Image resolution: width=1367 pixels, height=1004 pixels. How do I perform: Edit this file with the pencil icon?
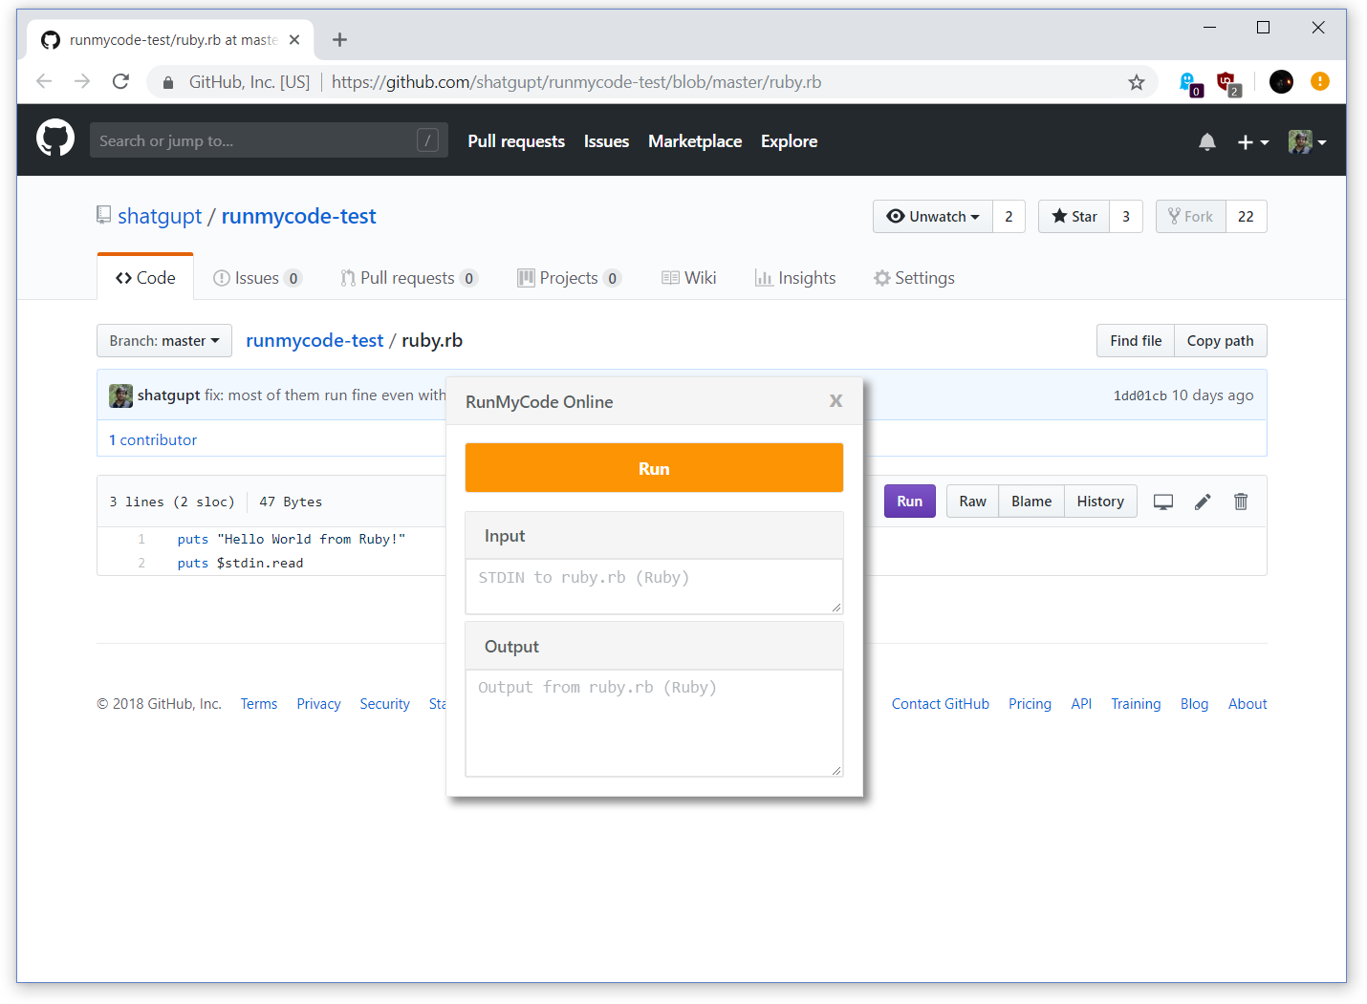(x=1203, y=502)
